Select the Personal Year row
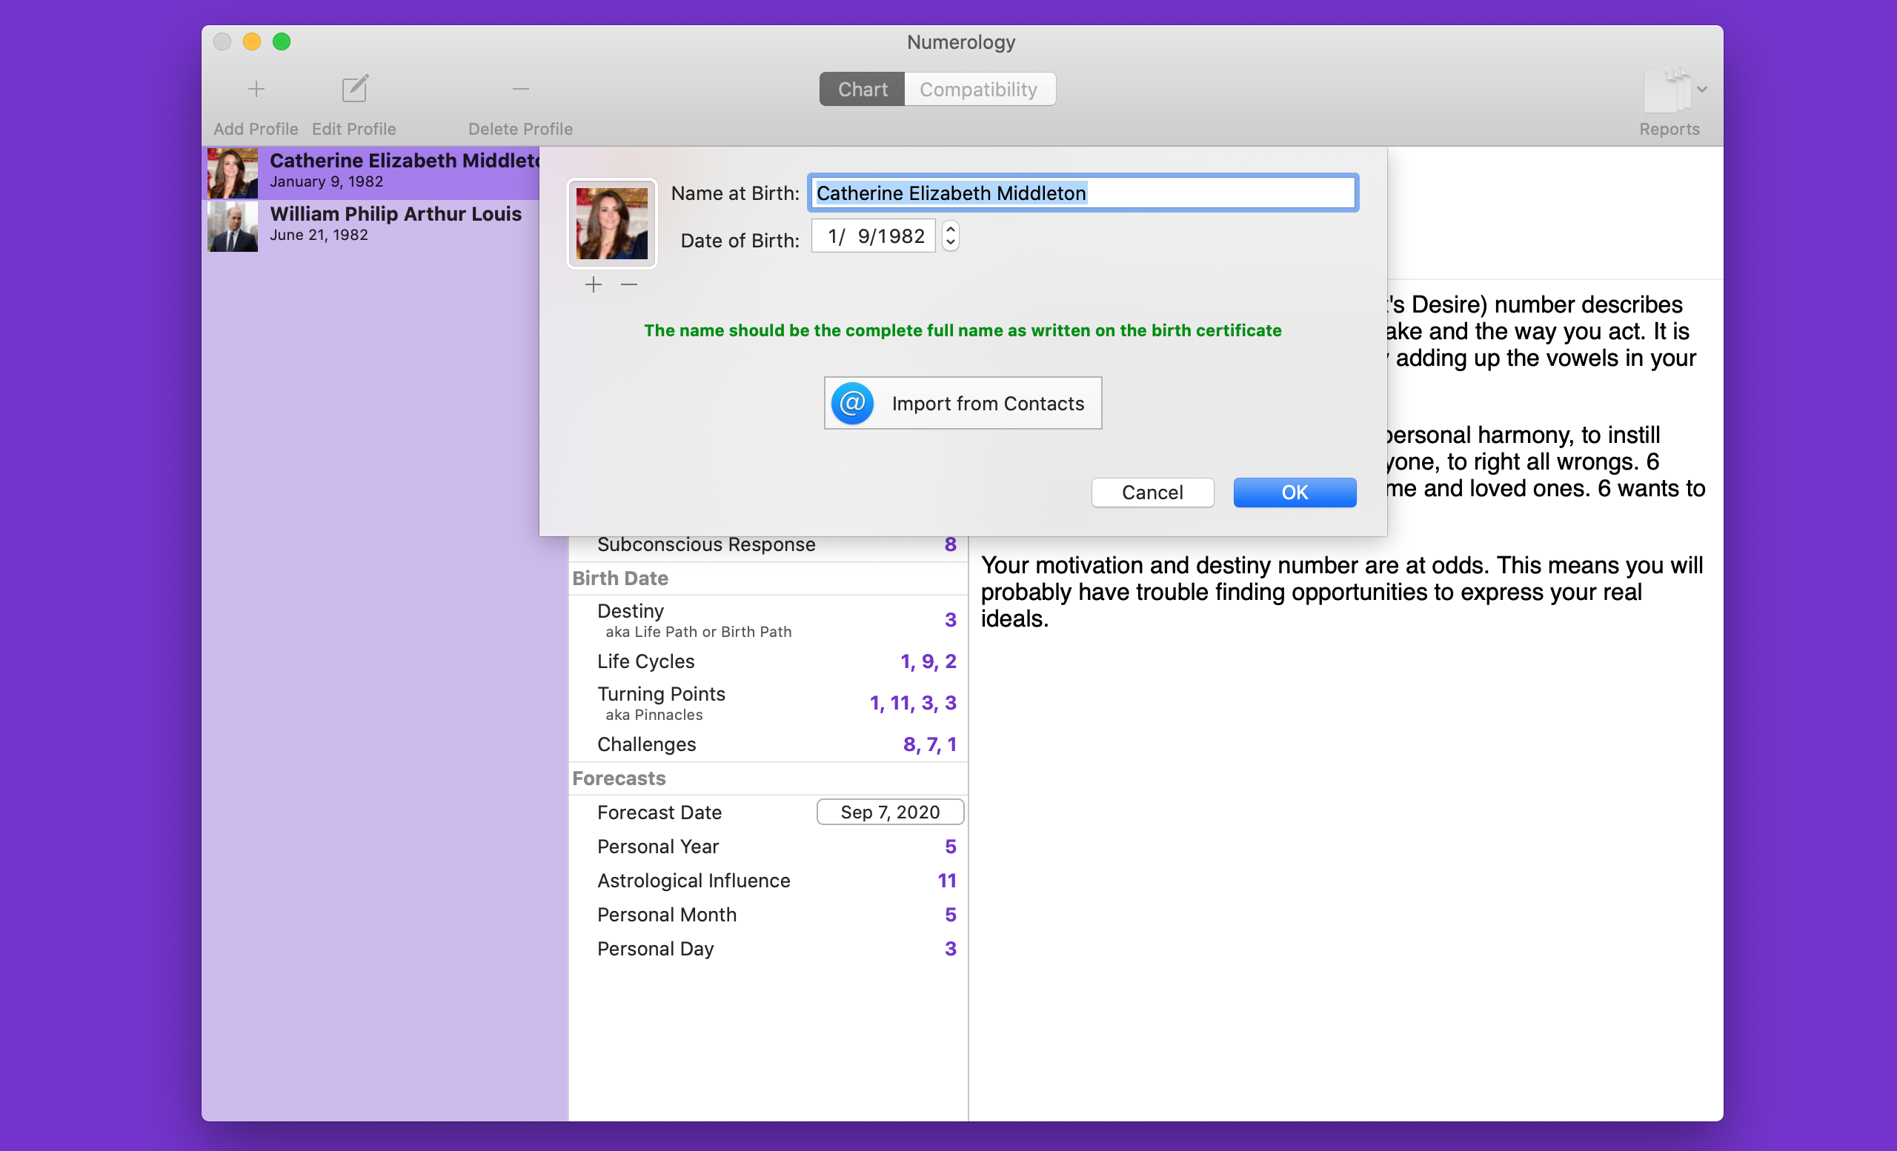 (768, 847)
